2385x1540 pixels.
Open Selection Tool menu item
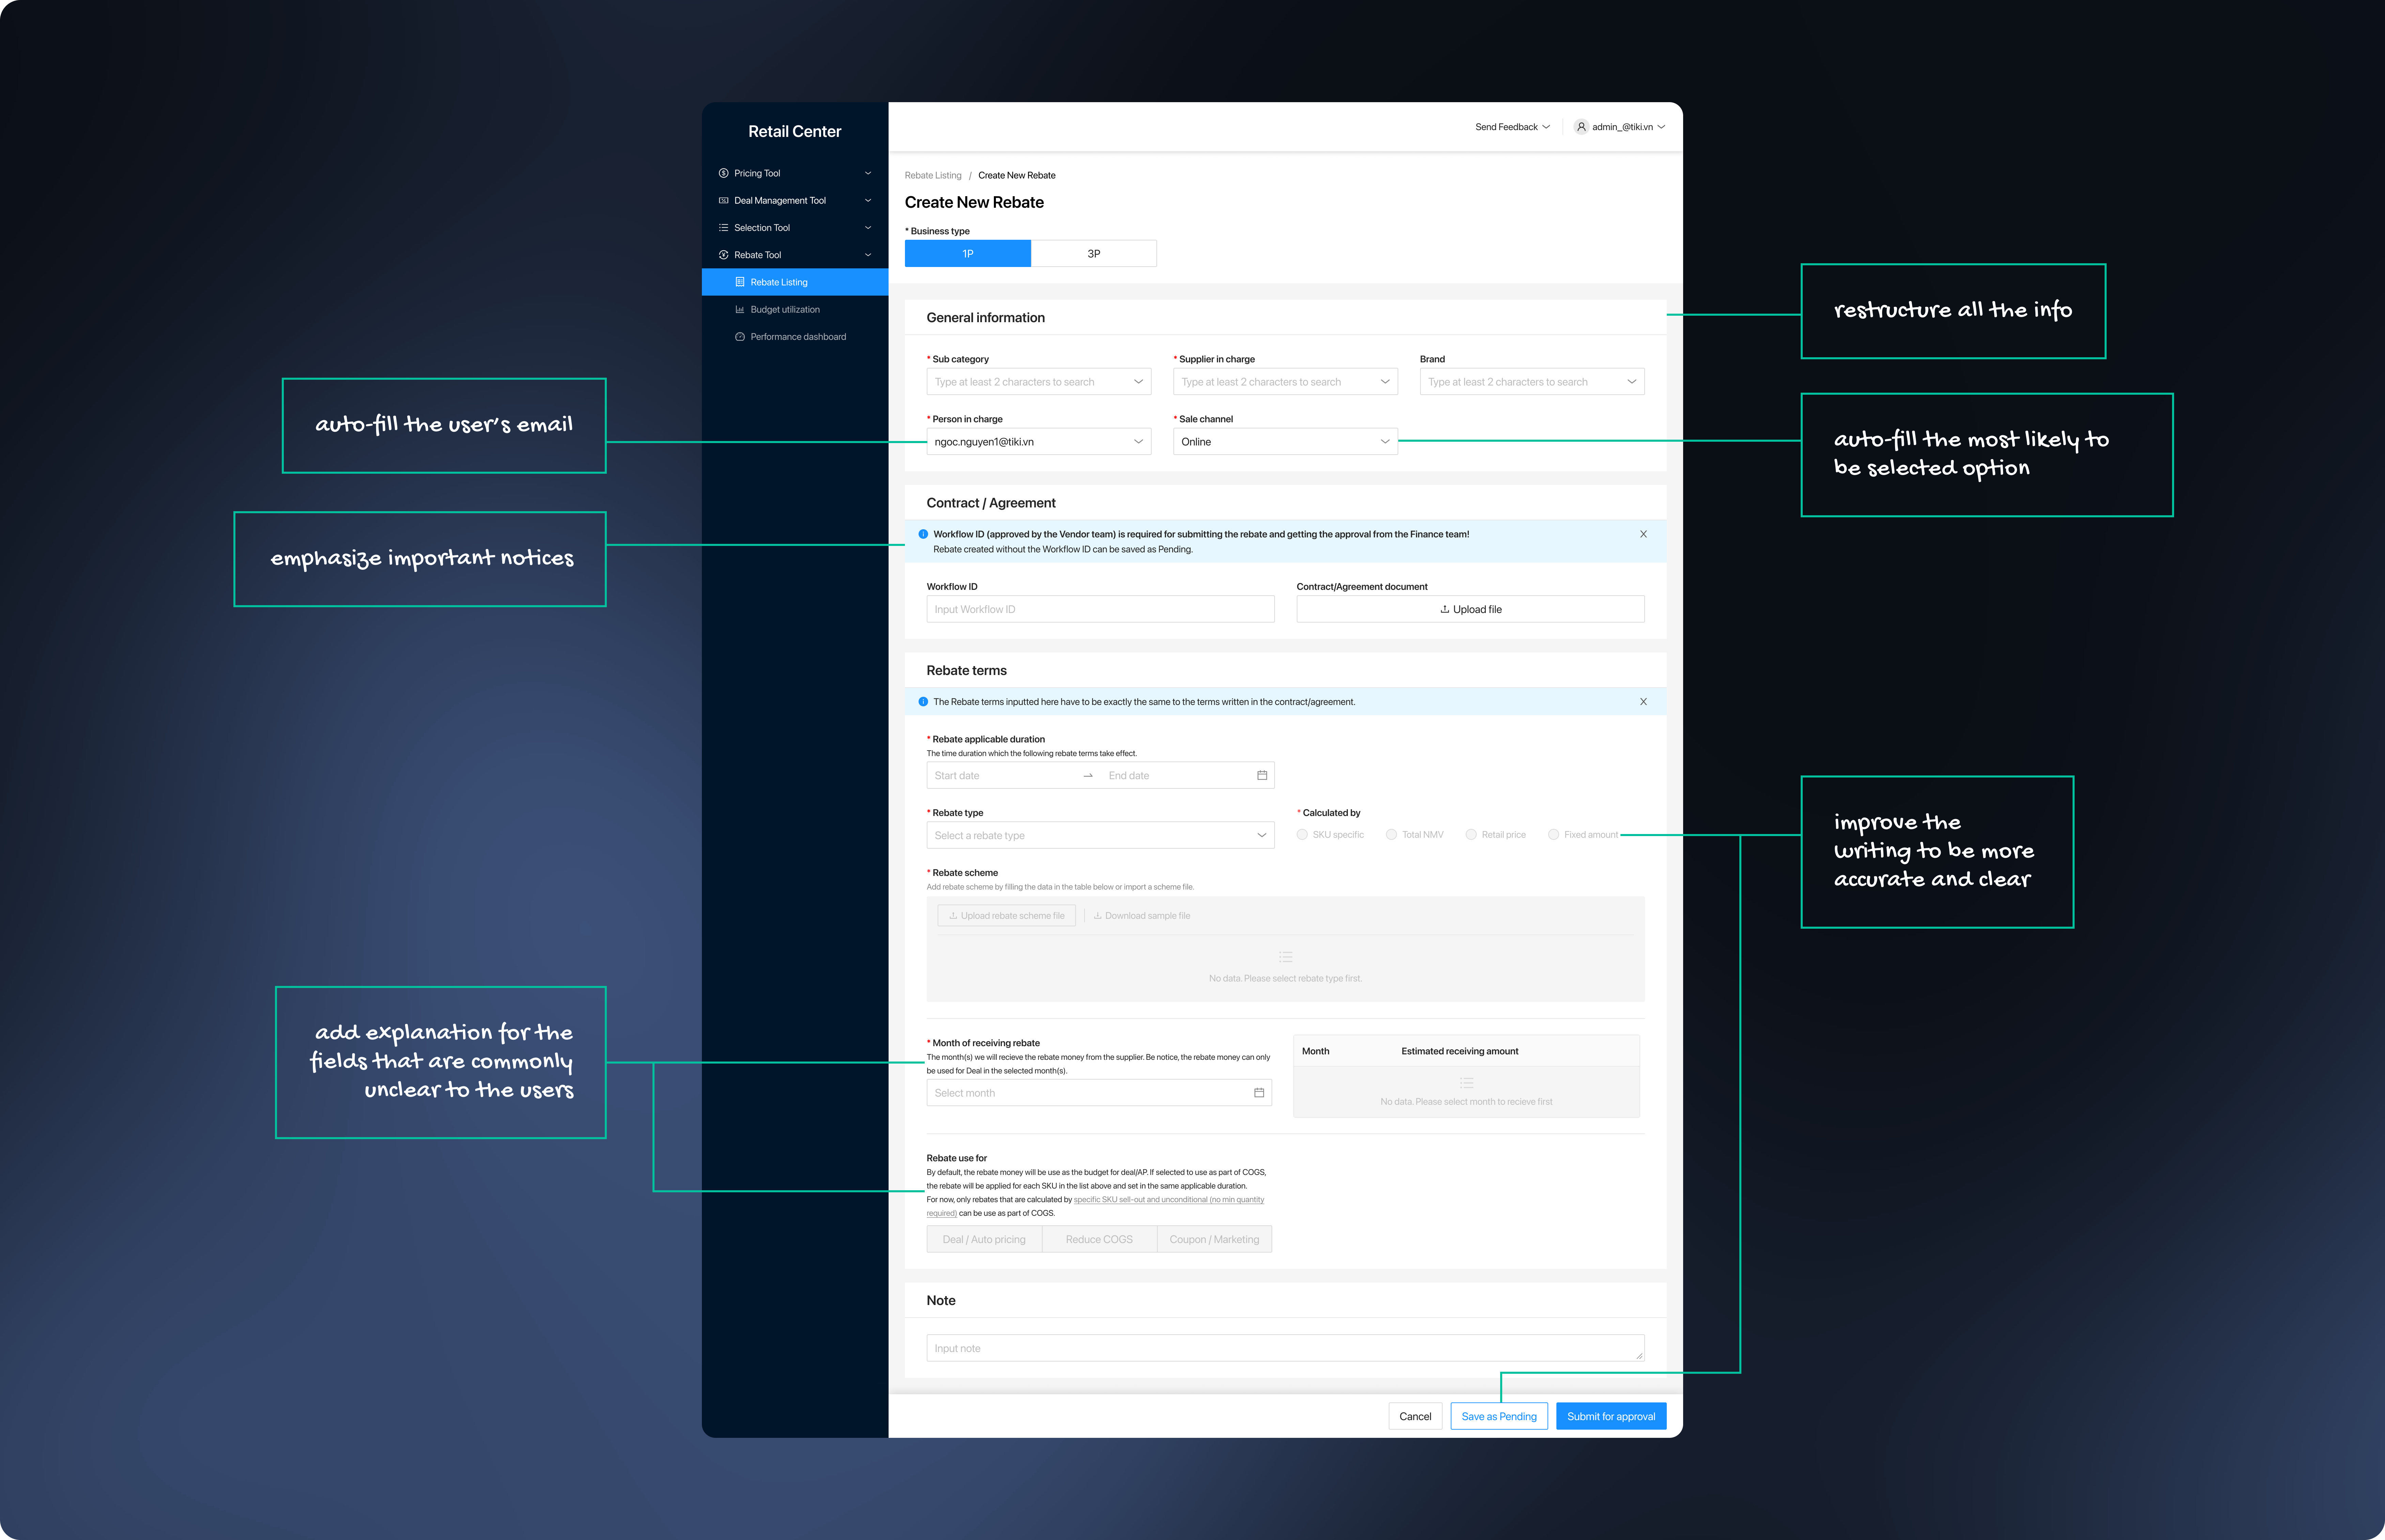[795, 228]
